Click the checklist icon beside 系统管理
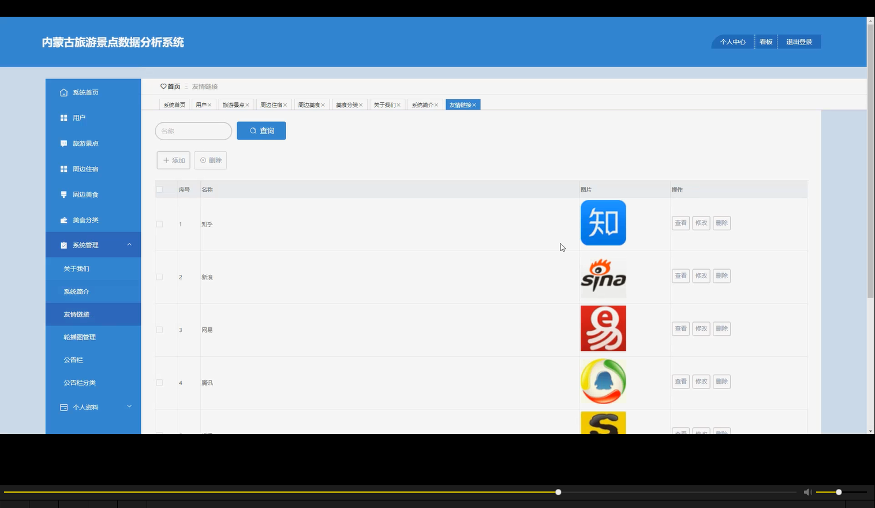Viewport: 875px width, 508px height. coord(63,245)
